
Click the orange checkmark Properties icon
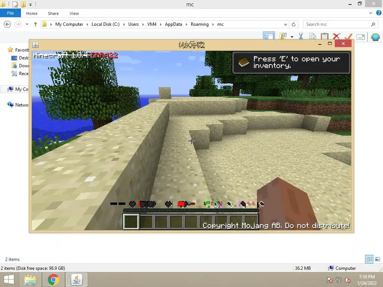pyautogui.click(x=348, y=36)
